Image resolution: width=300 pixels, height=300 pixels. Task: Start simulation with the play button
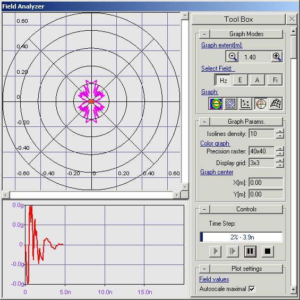point(216,251)
